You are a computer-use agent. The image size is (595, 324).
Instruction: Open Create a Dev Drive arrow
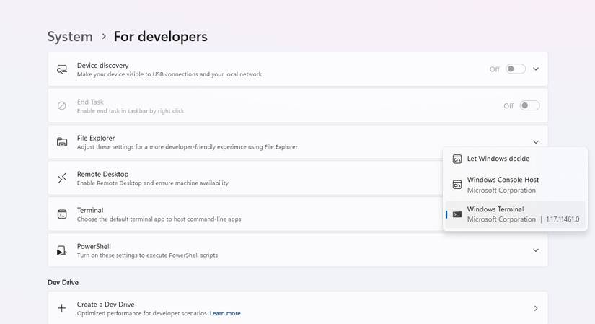(x=536, y=308)
